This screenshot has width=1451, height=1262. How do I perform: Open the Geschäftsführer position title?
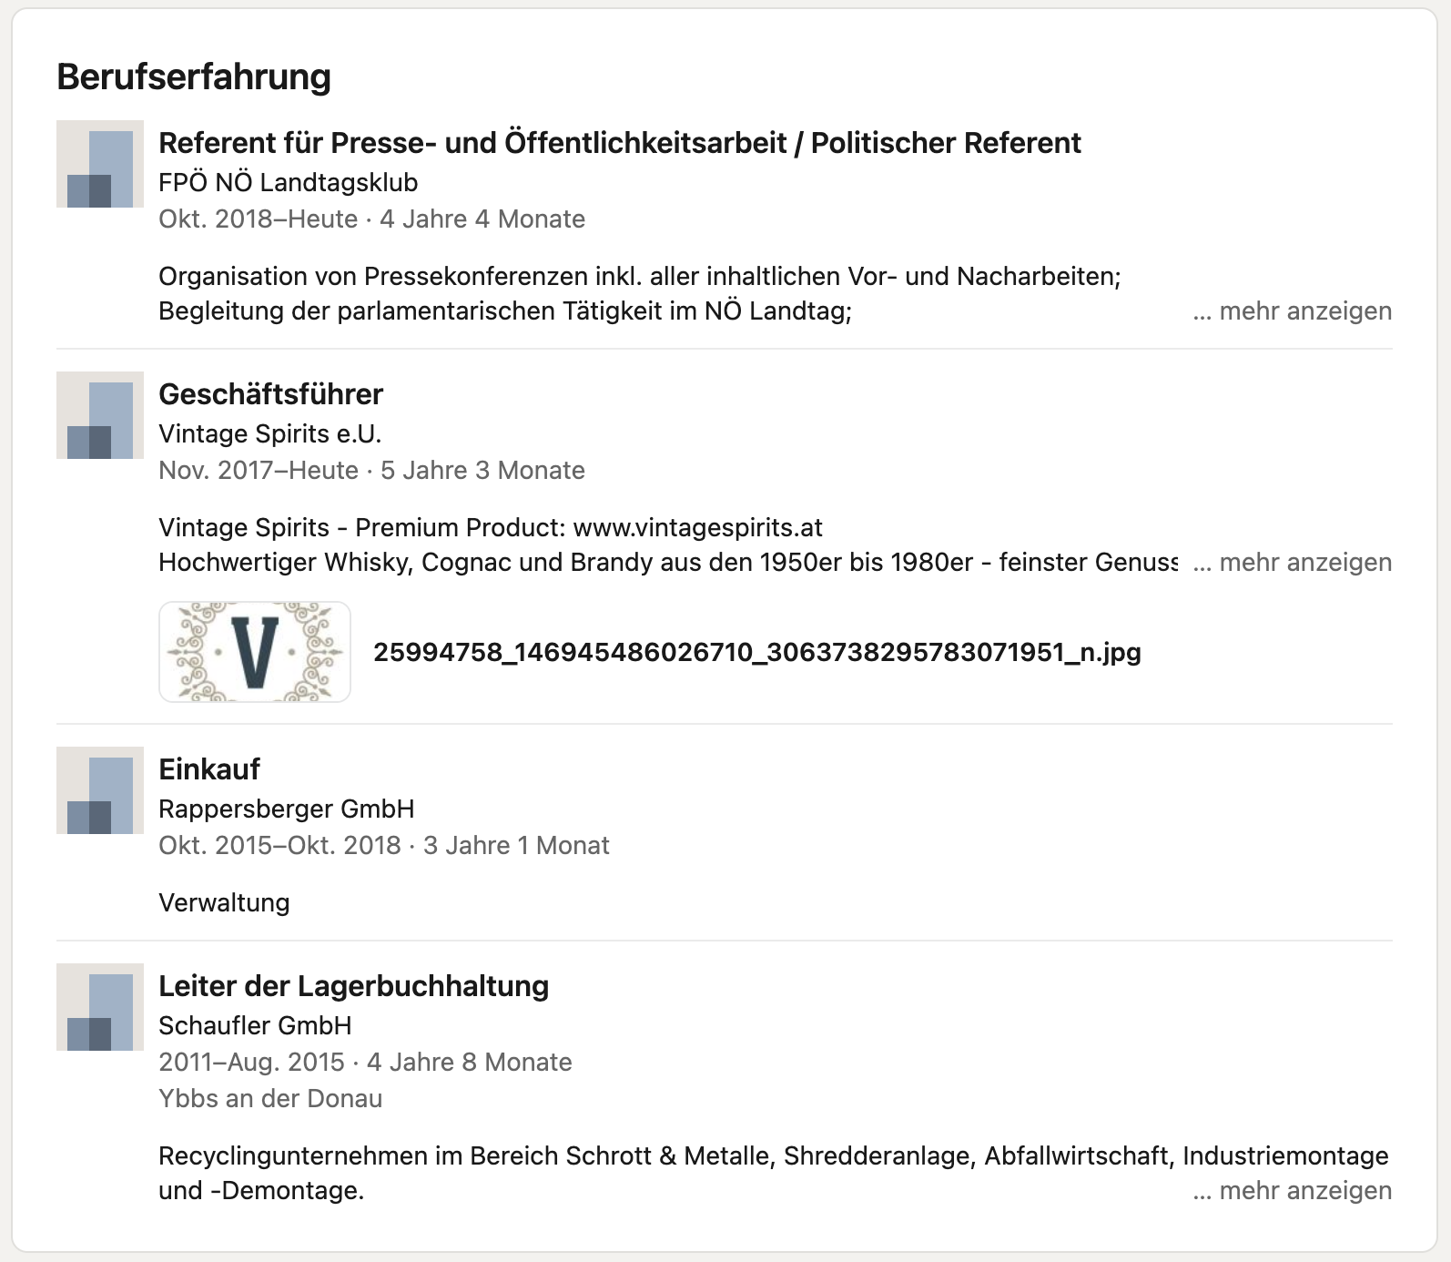point(271,394)
